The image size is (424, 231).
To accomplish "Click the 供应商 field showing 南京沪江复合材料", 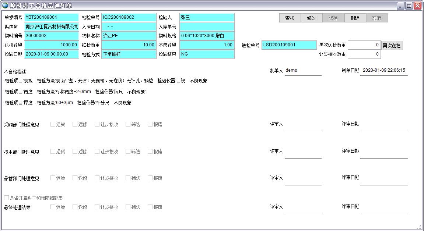I will pos(52,26).
